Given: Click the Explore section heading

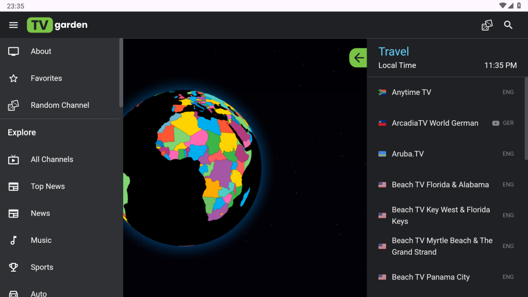Looking at the screenshot, I should tap(22, 133).
